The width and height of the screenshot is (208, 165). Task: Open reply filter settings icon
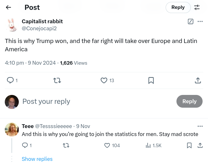point(197,7)
